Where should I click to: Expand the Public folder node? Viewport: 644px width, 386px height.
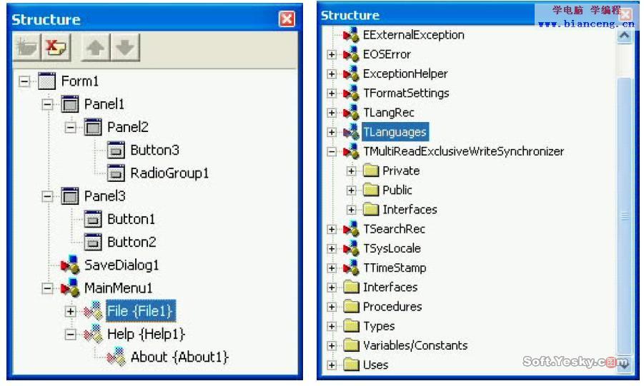coord(351,191)
